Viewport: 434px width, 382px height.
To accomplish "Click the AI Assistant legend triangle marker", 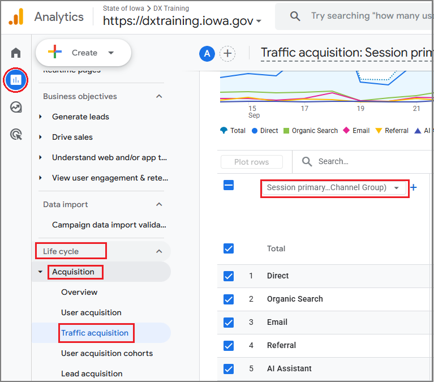I will click(x=418, y=130).
